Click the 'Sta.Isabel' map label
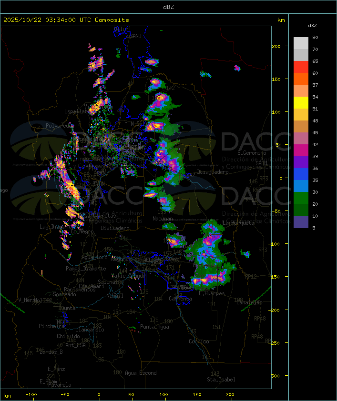Screen dimensions: 337x401 coord(221,380)
